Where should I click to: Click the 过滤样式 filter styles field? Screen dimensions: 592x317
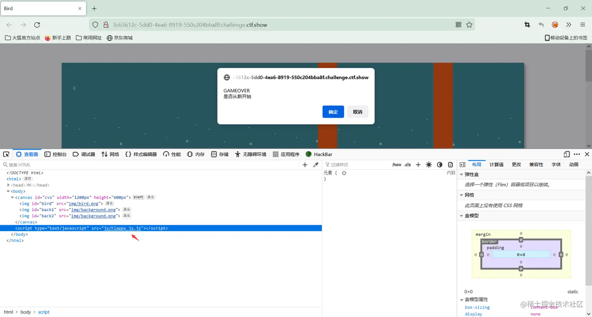(x=356, y=165)
